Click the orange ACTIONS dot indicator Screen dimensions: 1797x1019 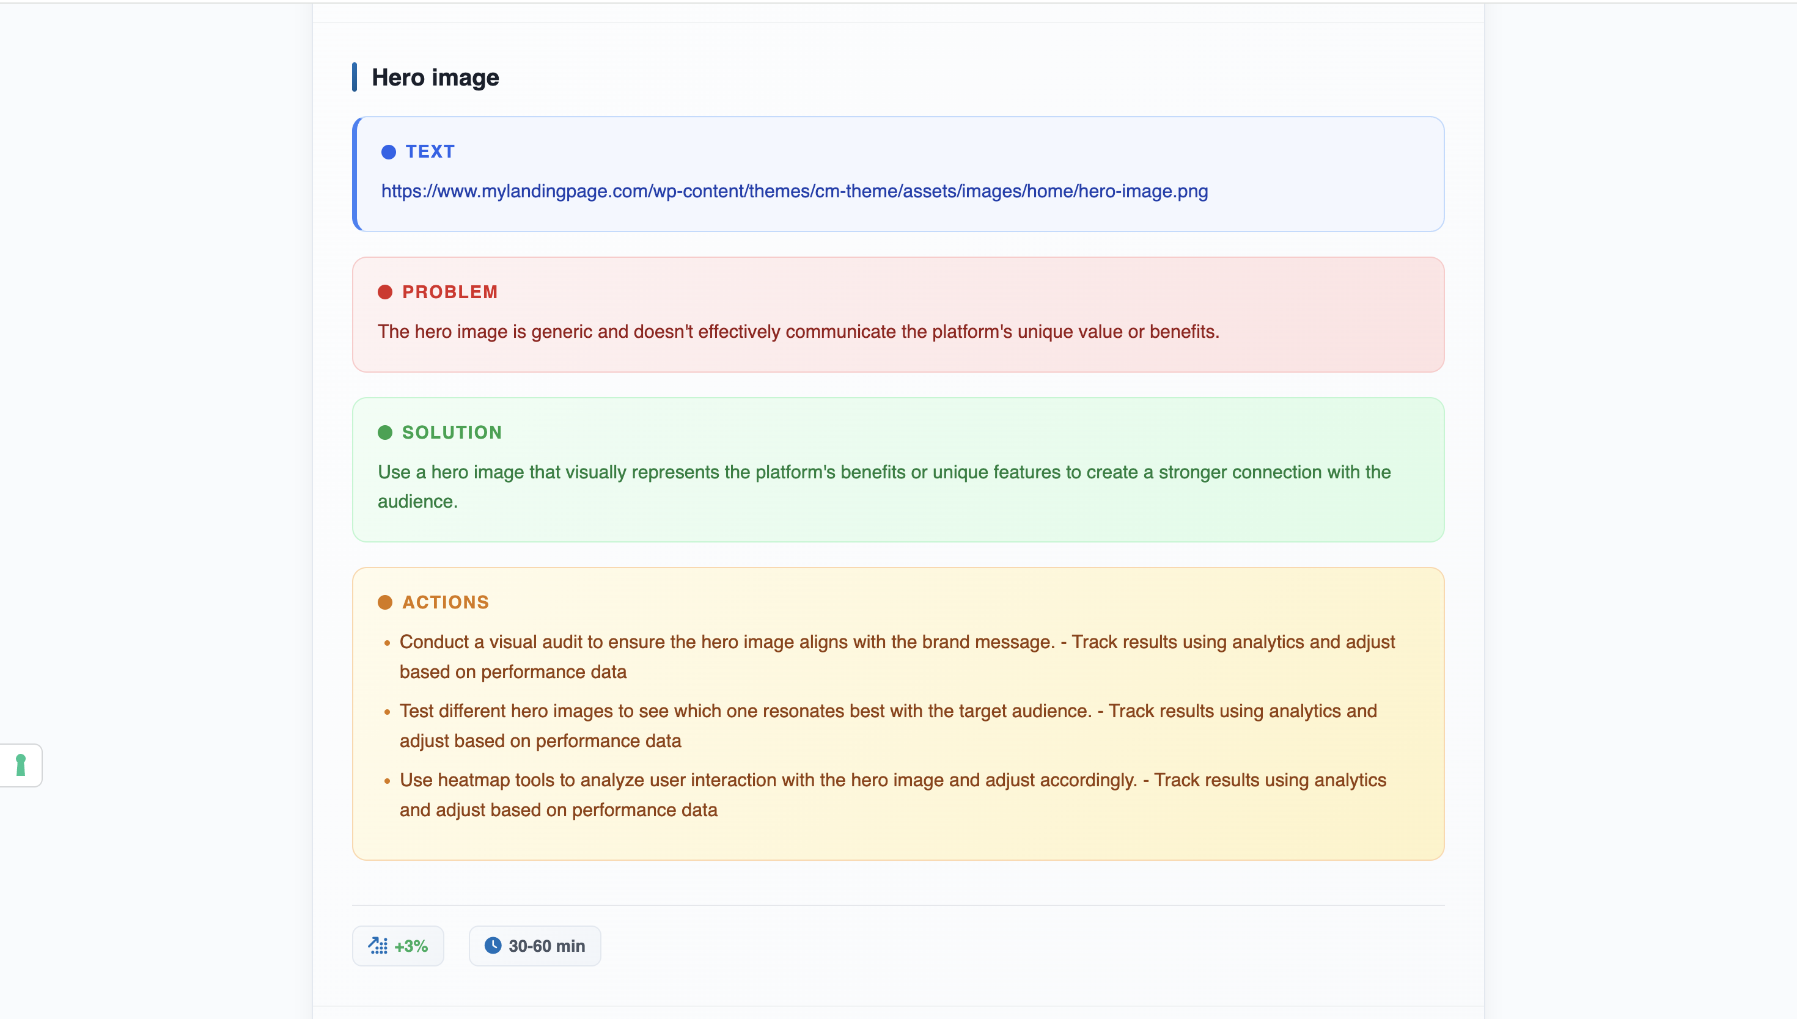click(x=385, y=602)
